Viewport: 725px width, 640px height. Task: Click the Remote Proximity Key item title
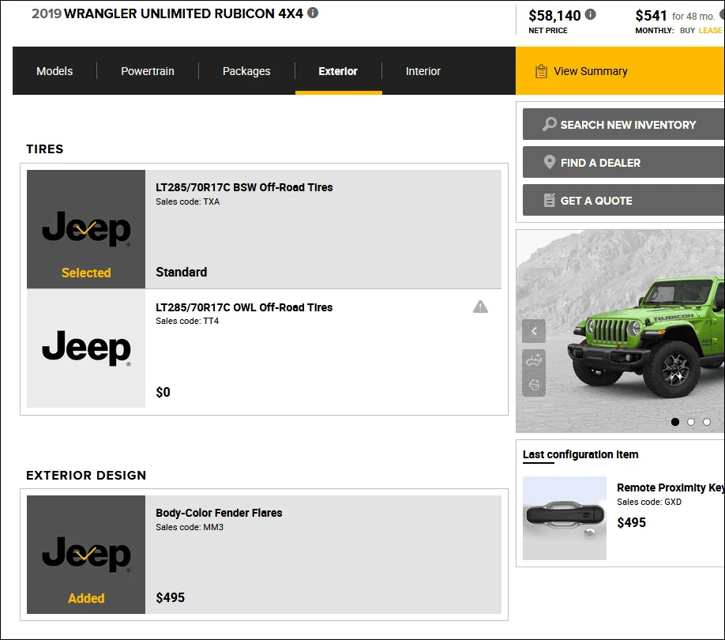click(x=671, y=488)
